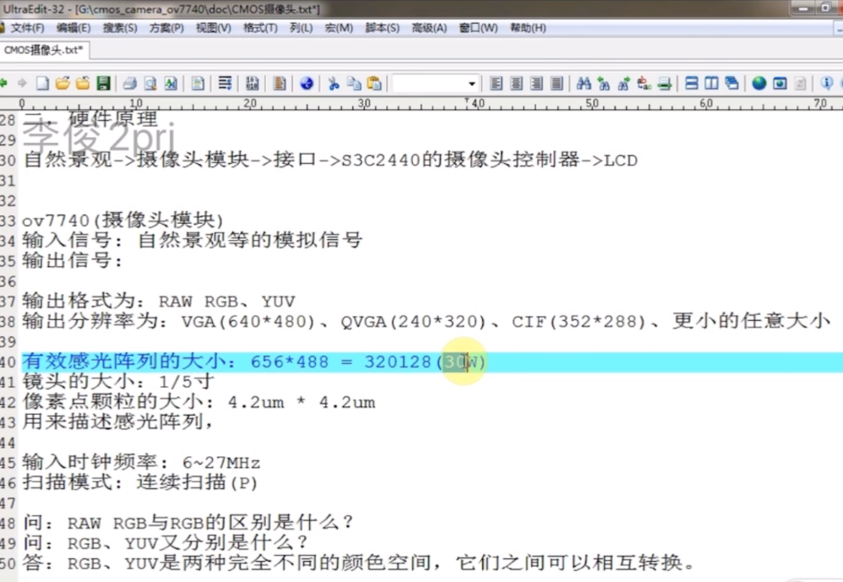Save the file with the green floppy icon
843x582 pixels.
pyautogui.click(x=103, y=84)
